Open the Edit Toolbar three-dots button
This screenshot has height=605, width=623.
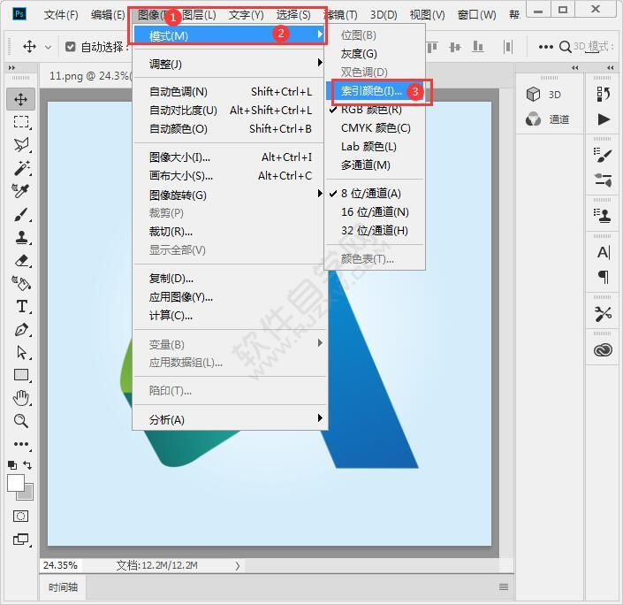[21, 444]
